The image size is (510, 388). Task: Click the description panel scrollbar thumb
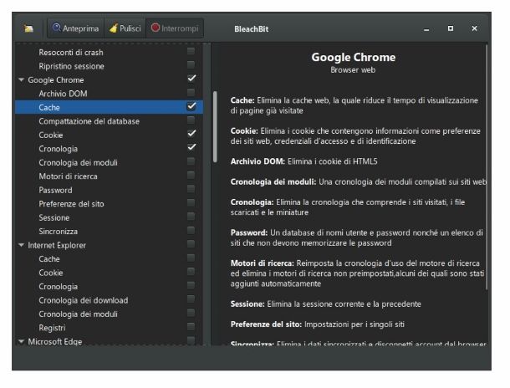point(487,167)
